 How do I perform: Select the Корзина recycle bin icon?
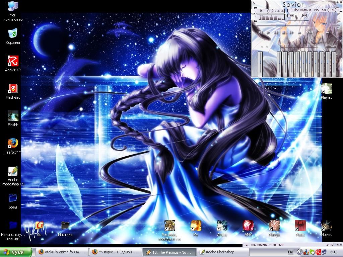(13, 36)
